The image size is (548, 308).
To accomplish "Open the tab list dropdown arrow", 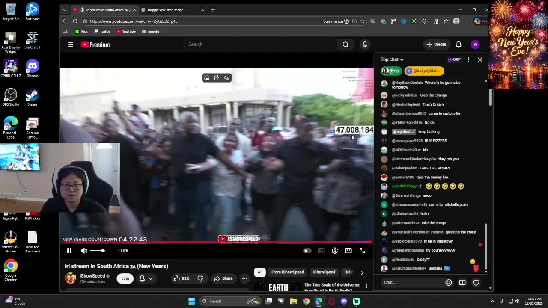I will [65, 10].
